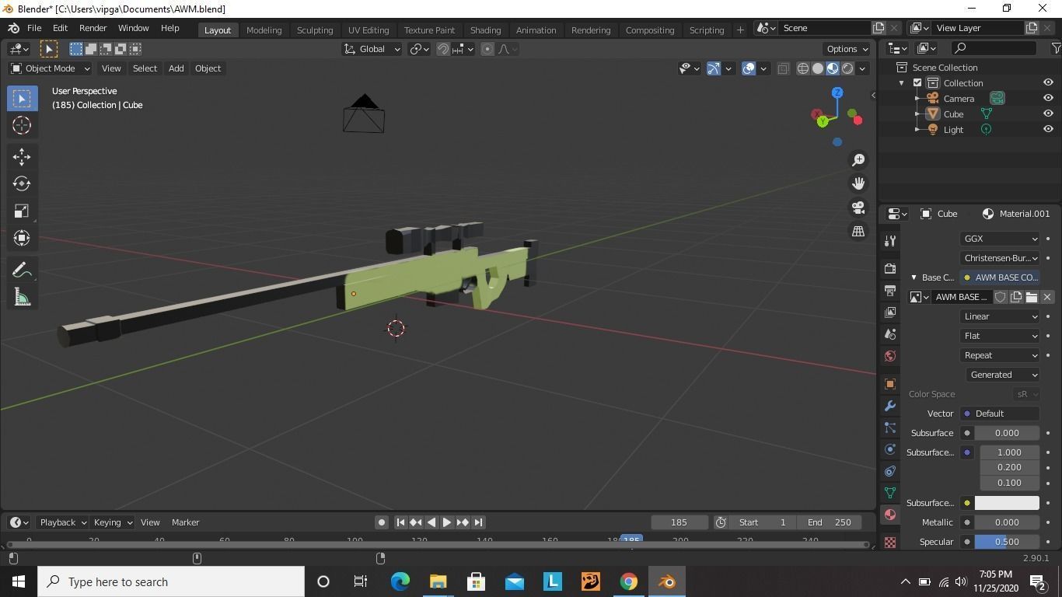The image size is (1062, 597).
Task: Open Object Data properties triangle icon
Action: (x=890, y=493)
